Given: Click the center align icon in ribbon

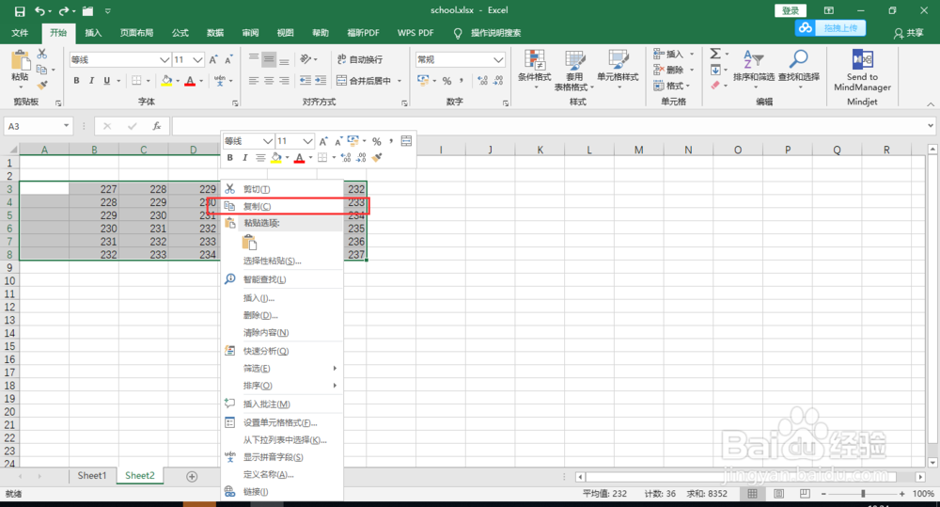Looking at the screenshot, I should [269, 80].
